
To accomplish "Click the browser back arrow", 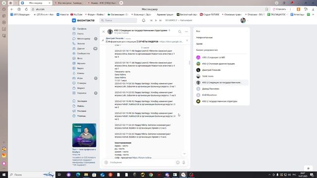I will point(12,9).
